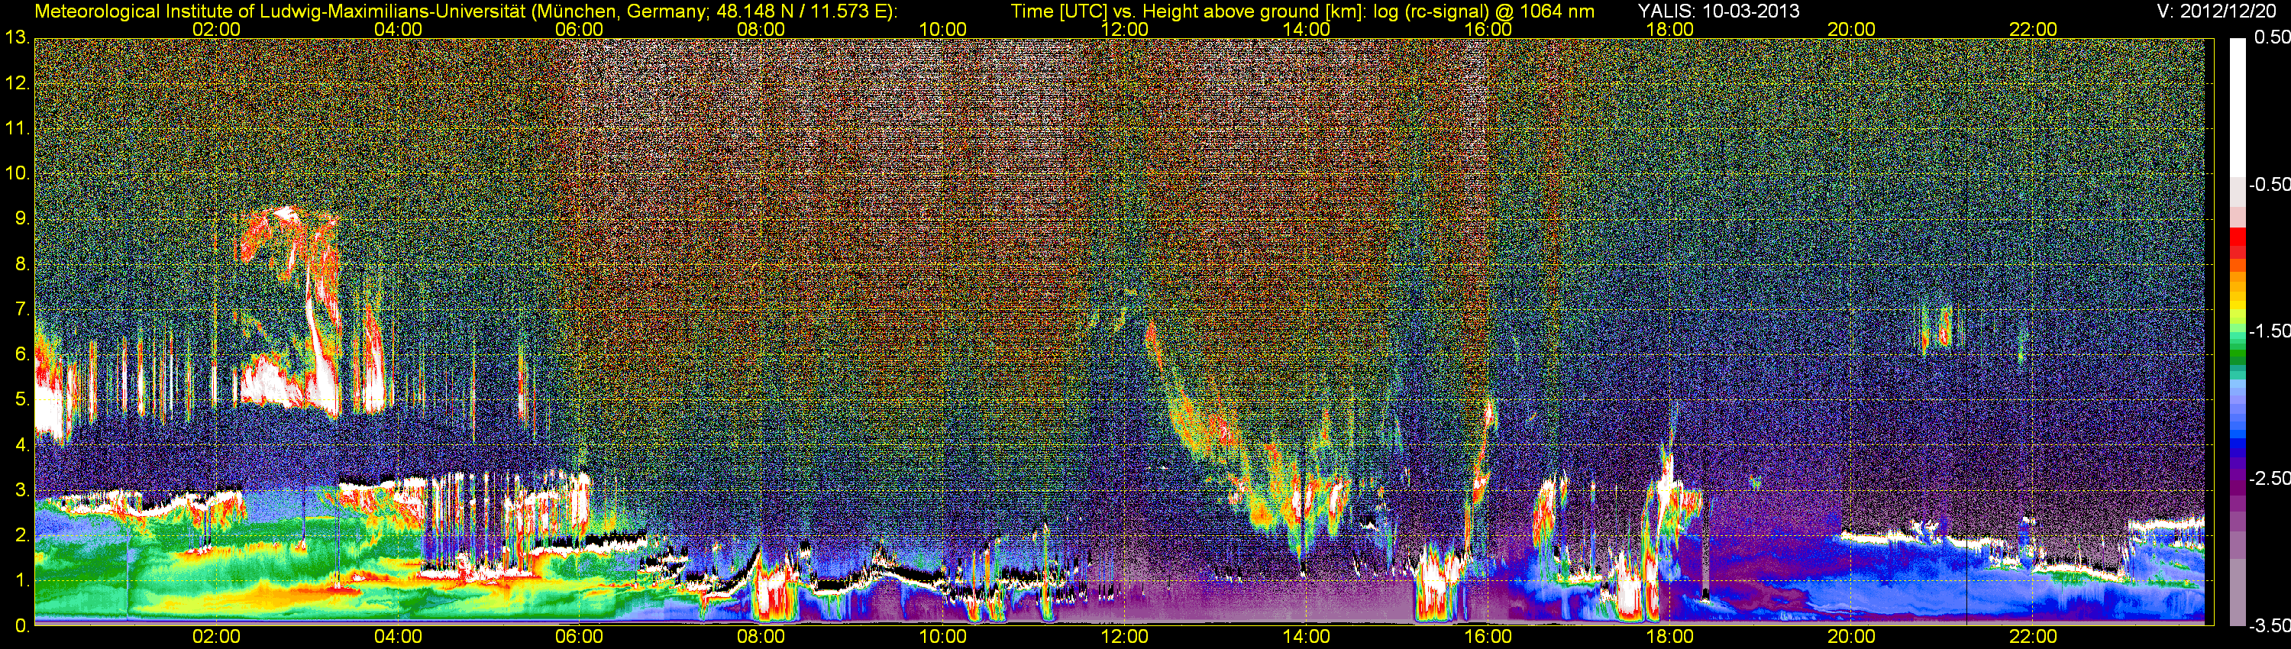Select the 10:00 label on the top axis
Viewport: 2291px width, 649px height.
(942, 29)
